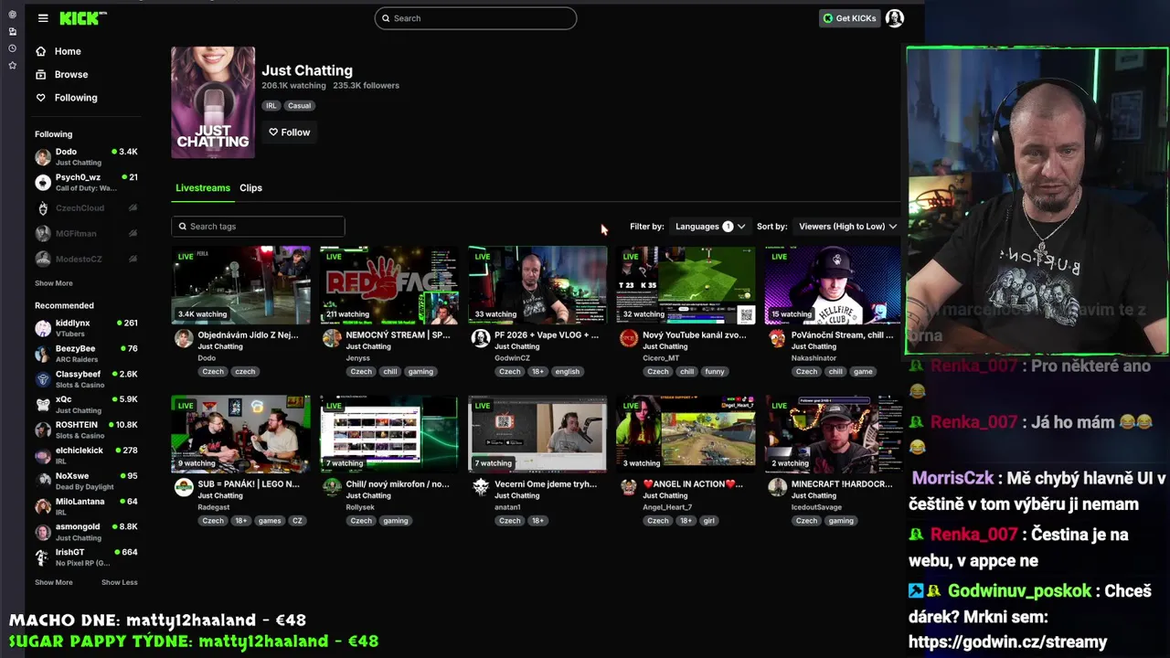Click anatan1 avatar under Vecerni Ome stream
The width and height of the screenshot is (1170, 658).
coord(481,487)
